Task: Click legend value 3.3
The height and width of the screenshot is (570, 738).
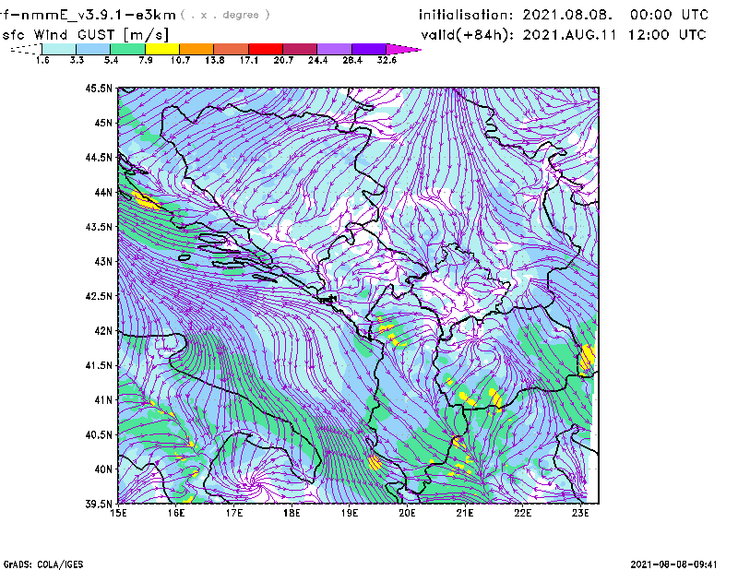Action: click(x=77, y=60)
